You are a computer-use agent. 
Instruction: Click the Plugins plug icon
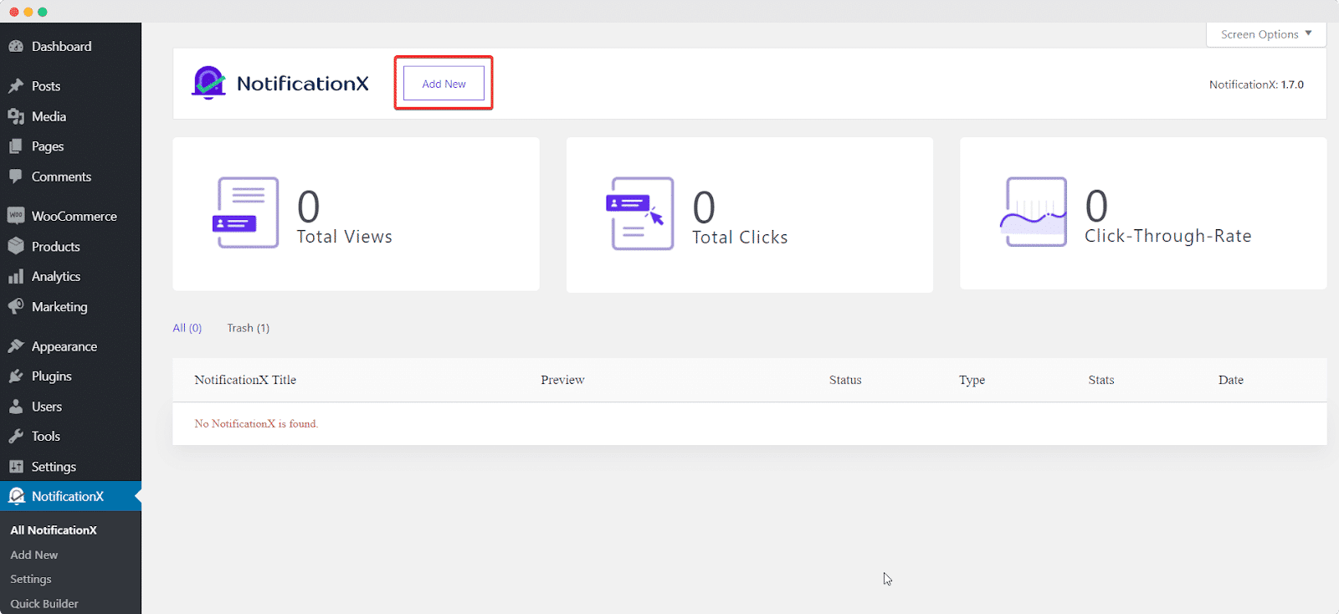click(16, 376)
